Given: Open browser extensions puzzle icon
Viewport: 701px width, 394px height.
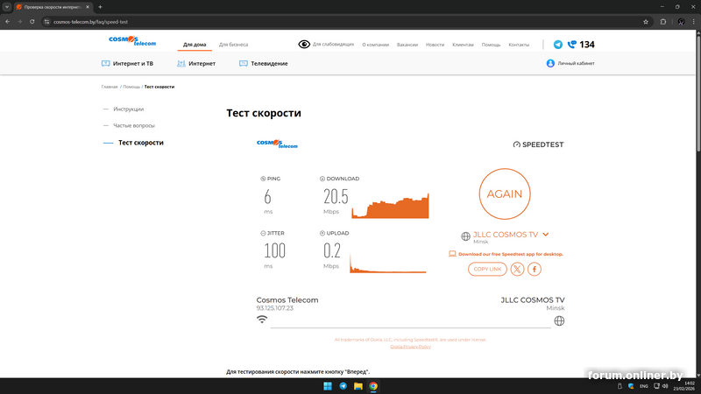Looking at the screenshot, I should click(663, 21).
